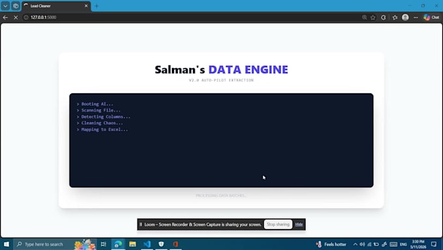Open the Favorites list icon

pos(395,17)
